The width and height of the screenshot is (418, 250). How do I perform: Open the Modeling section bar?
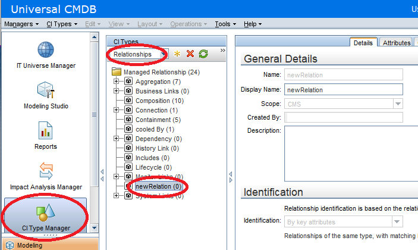(x=51, y=245)
